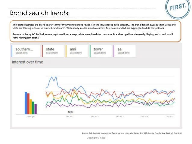Click the Jan 2011 axis label
The height and width of the screenshot is (144, 192).
[x=70, y=116]
